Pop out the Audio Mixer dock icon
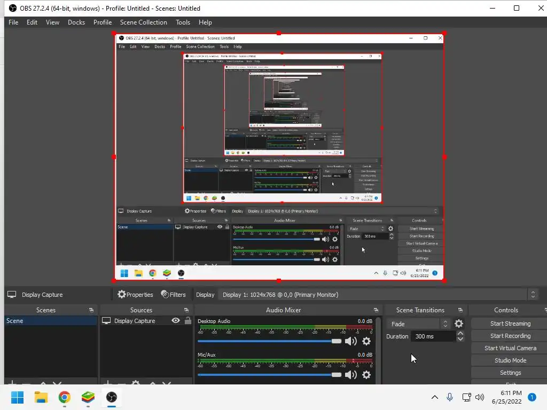 click(376, 310)
